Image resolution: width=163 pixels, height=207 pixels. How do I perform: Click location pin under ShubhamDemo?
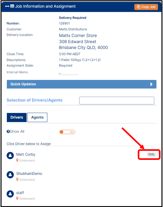17,180
